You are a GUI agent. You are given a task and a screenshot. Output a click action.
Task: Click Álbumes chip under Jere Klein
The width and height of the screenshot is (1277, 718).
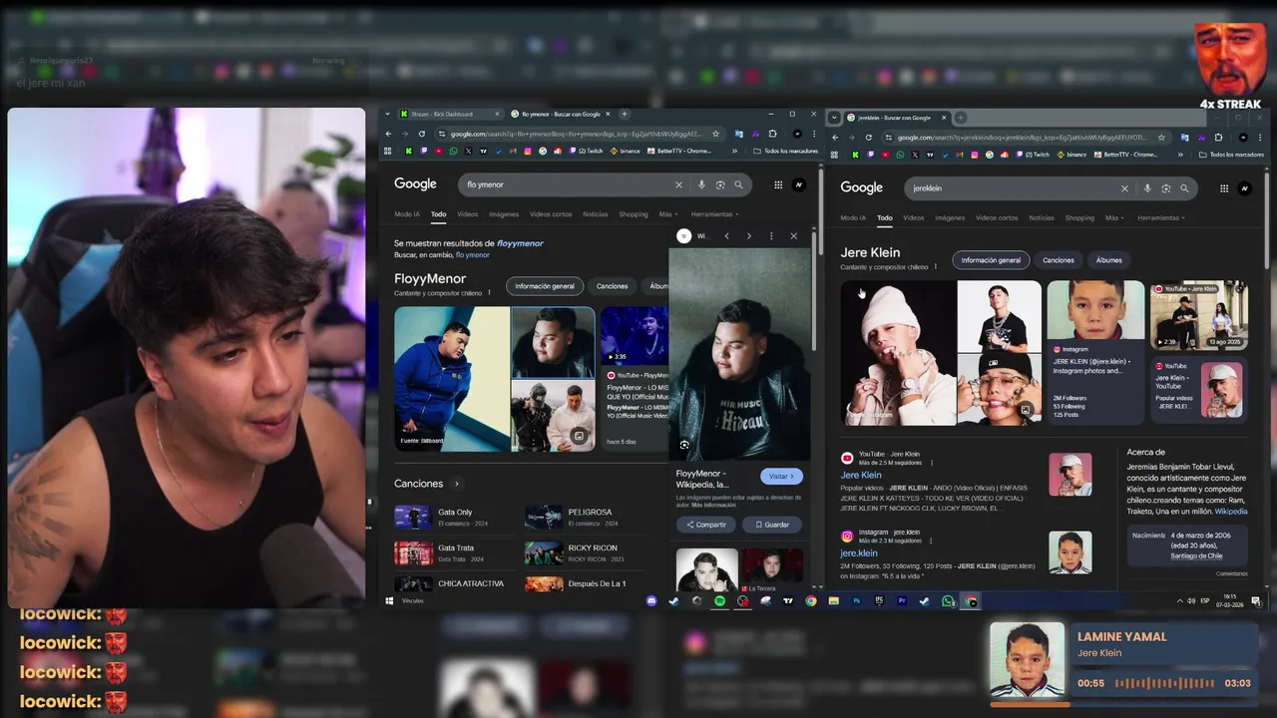1109,260
